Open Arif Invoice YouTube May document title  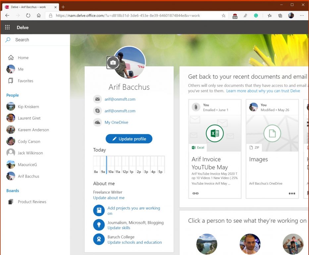[x=210, y=163]
